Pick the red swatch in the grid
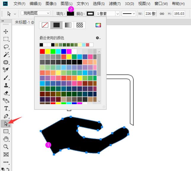The height and width of the screenshot is (171, 191). (42, 51)
